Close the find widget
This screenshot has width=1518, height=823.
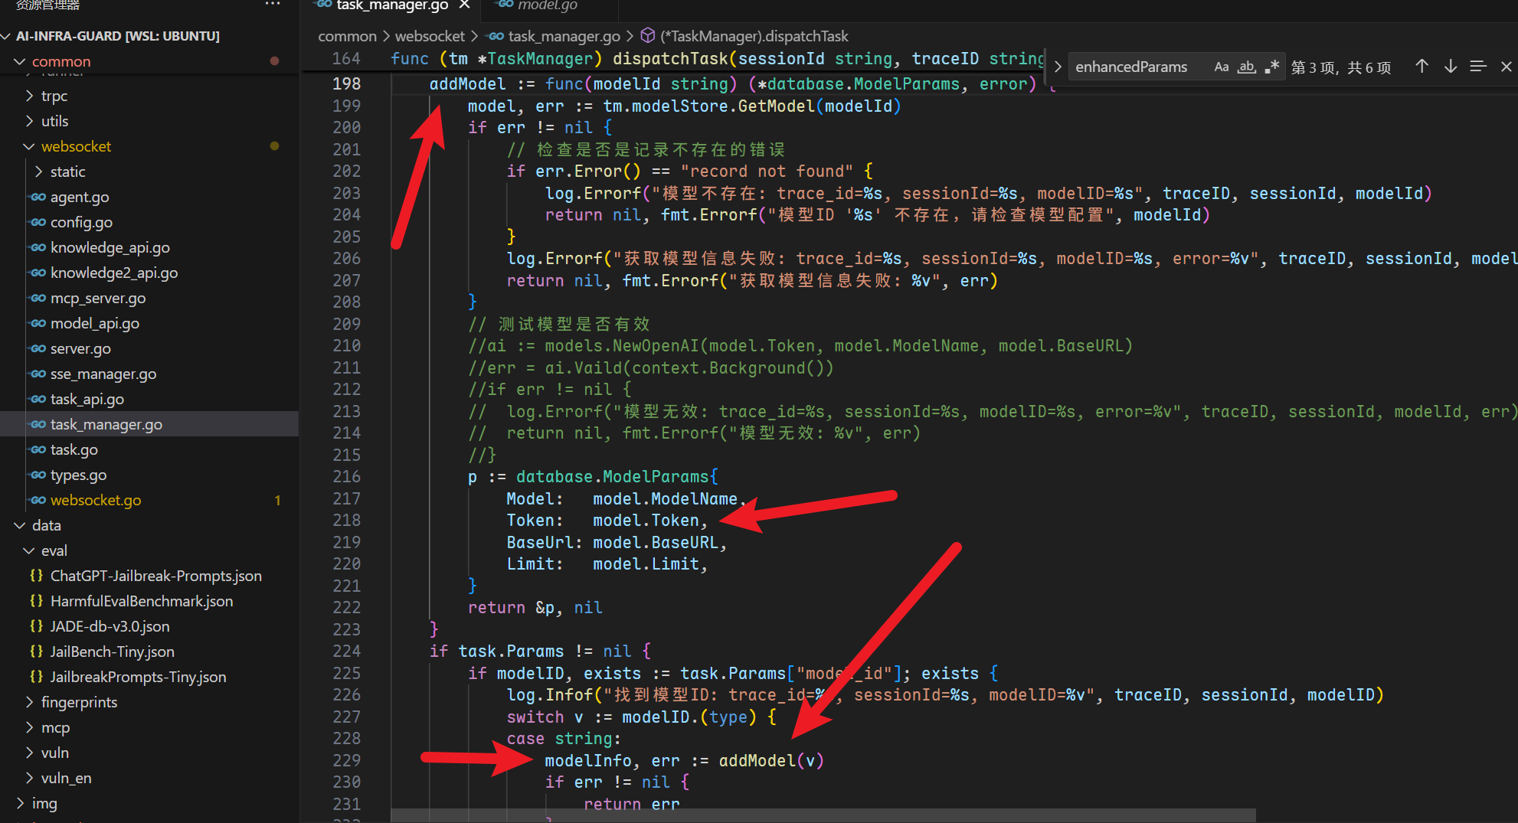(1506, 67)
